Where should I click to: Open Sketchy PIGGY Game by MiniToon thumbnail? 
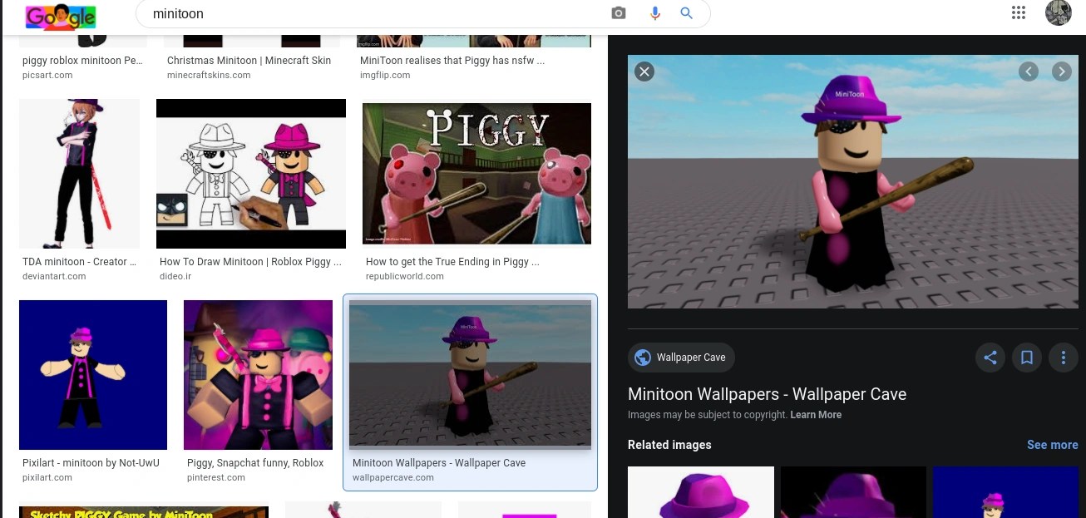pos(144,512)
